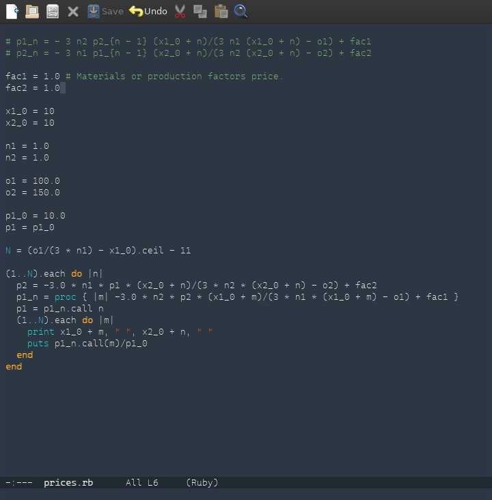Image resolution: width=492 pixels, height=500 pixels.
Task: Open an existing file via the folder icon
Action: point(32,12)
